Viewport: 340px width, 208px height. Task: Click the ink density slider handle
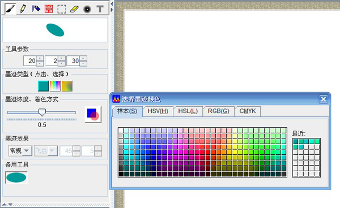(42, 112)
